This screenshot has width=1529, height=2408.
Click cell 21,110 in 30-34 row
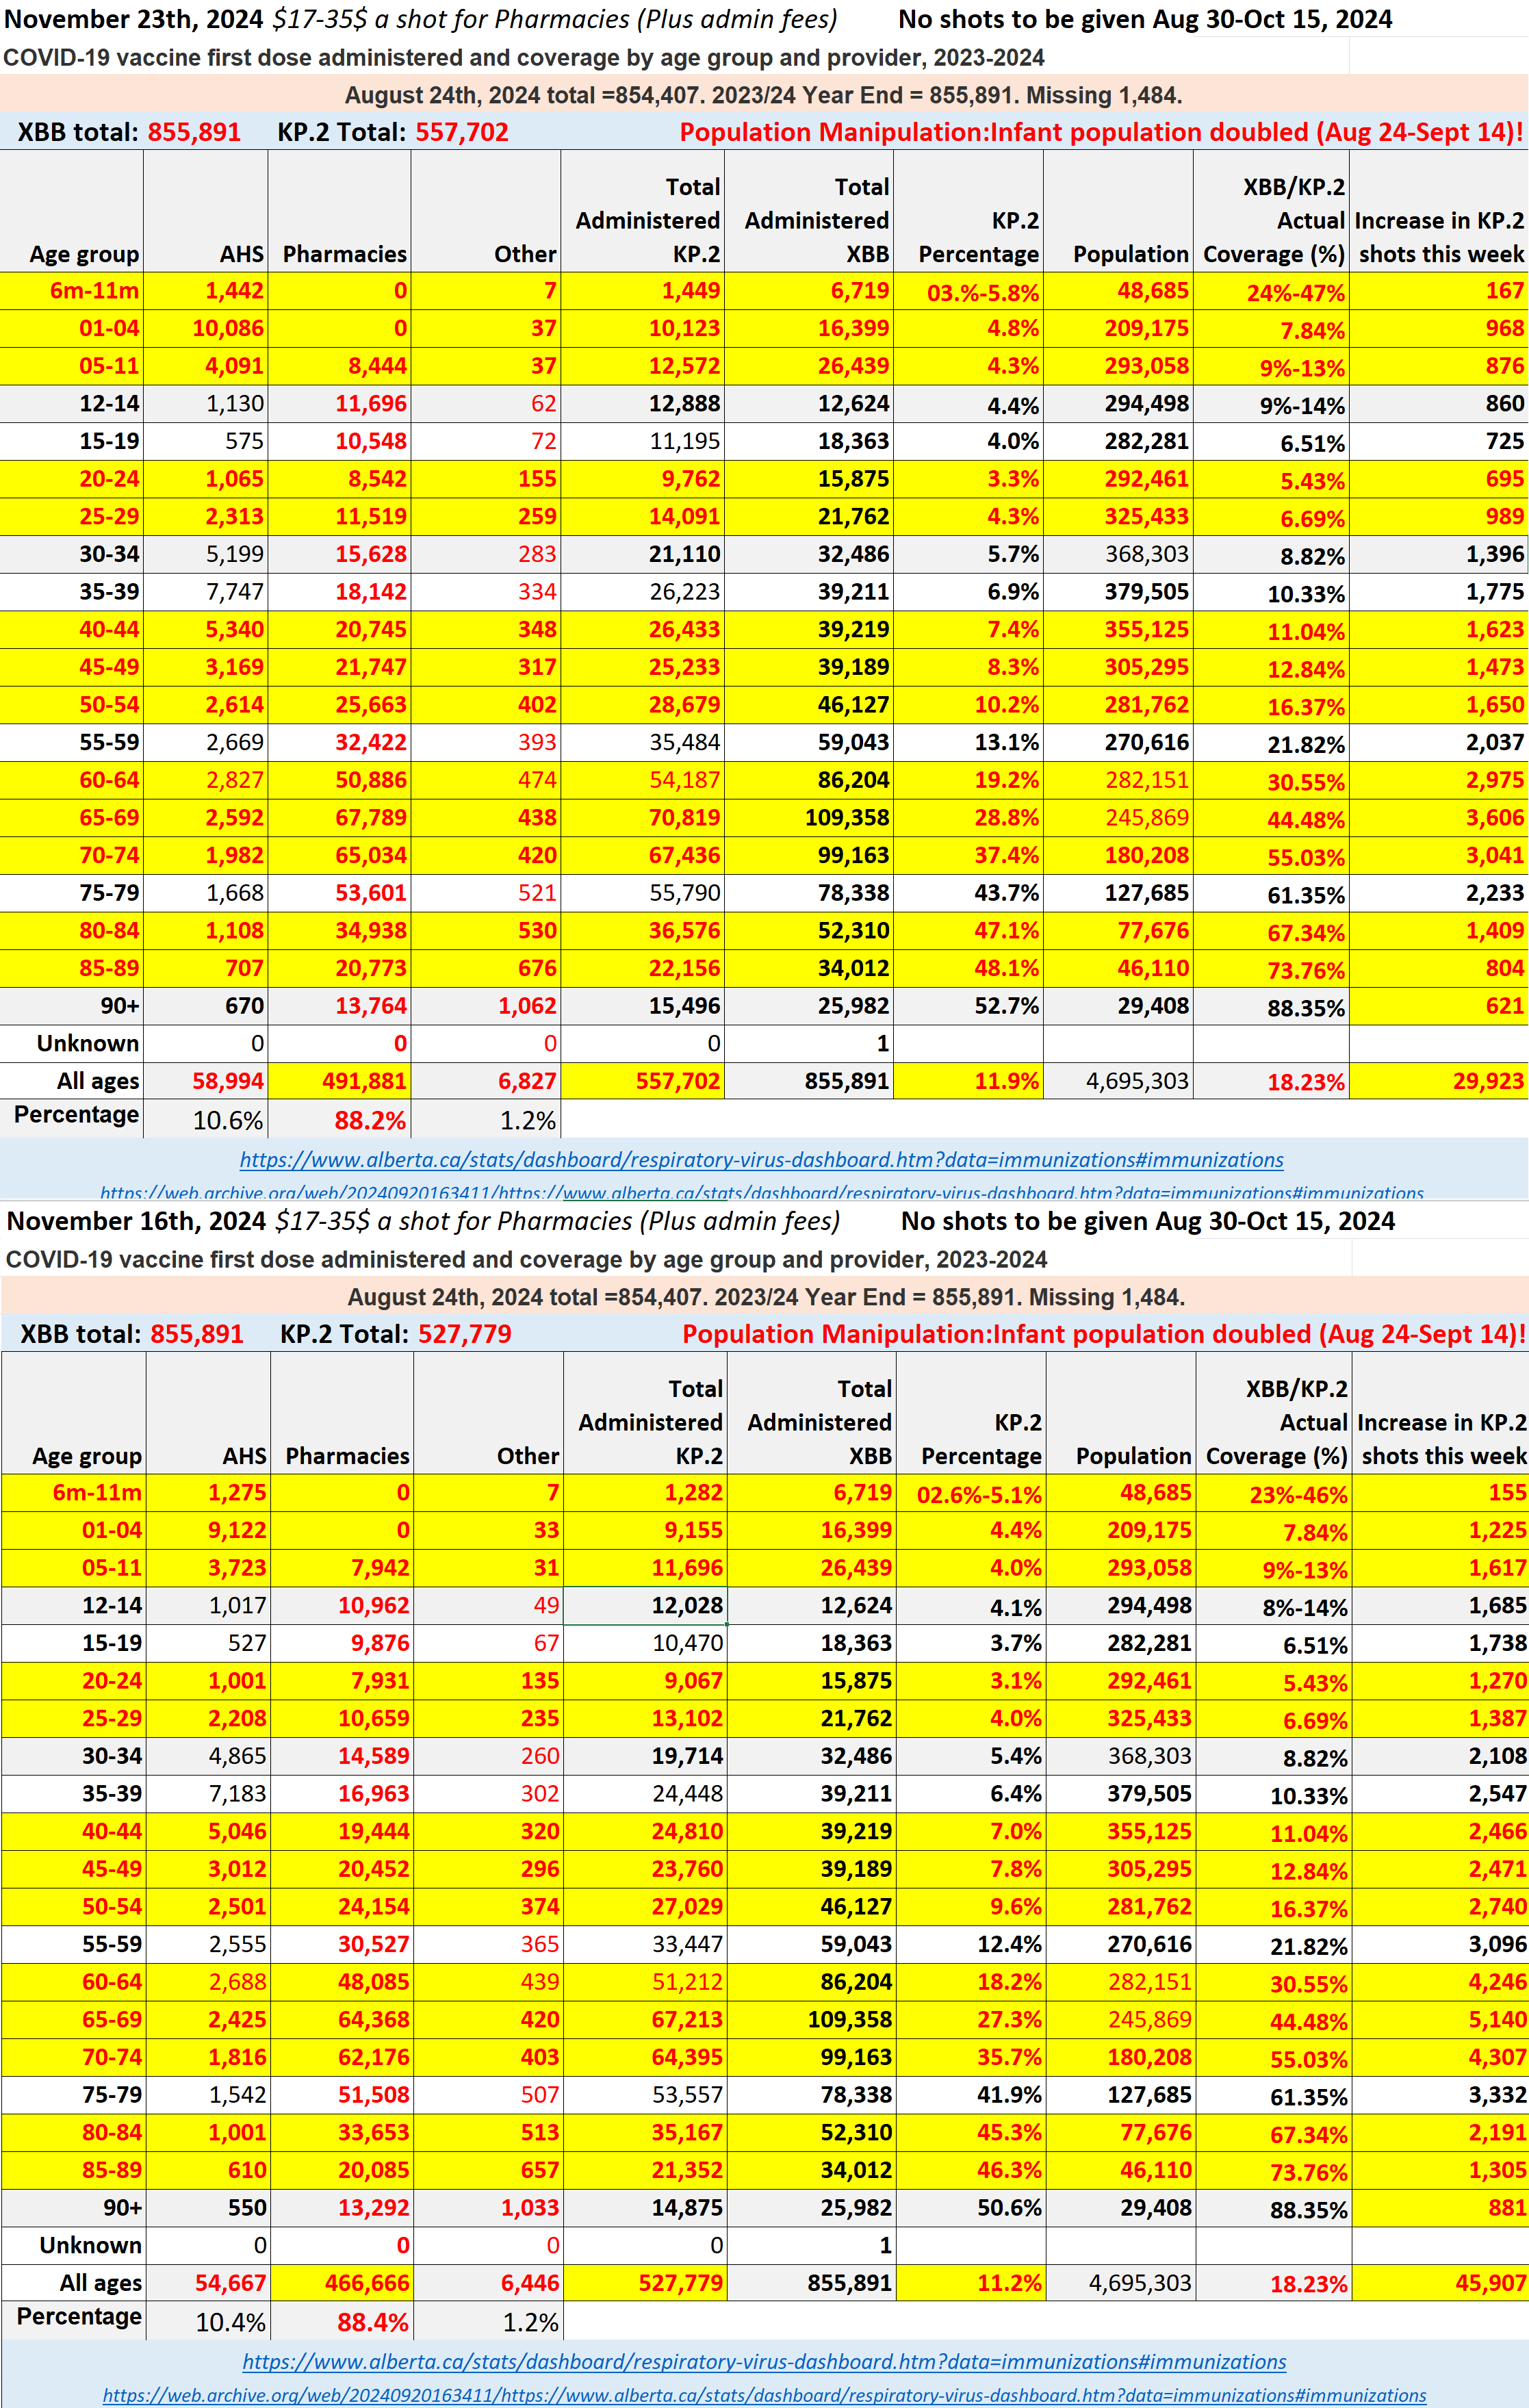pyautogui.click(x=643, y=554)
